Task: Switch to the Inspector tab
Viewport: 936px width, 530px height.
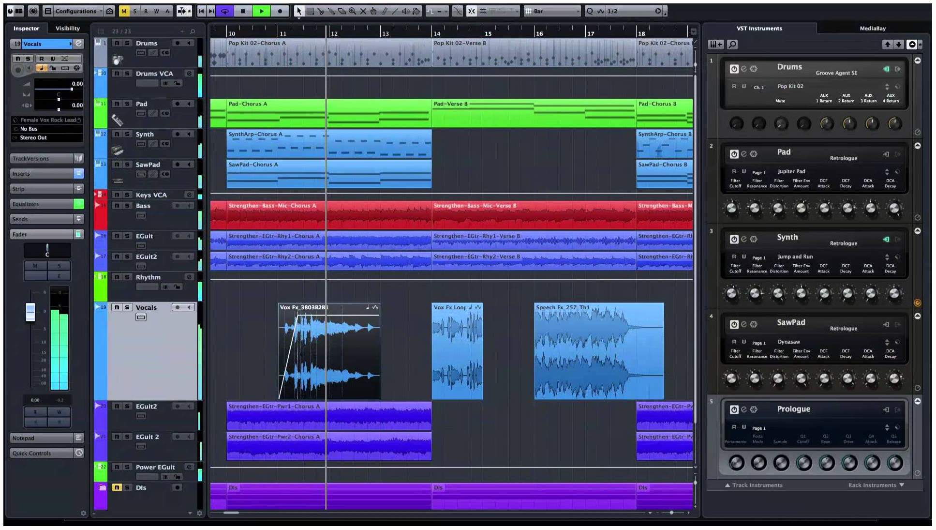Action: [26, 29]
